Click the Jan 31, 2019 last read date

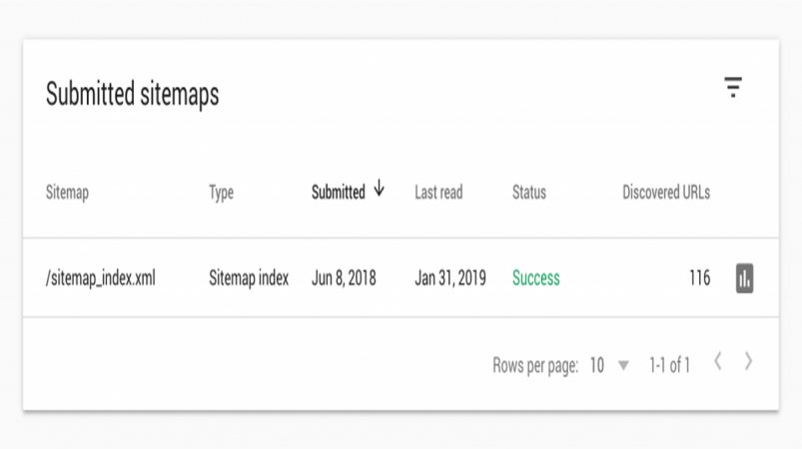450,278
